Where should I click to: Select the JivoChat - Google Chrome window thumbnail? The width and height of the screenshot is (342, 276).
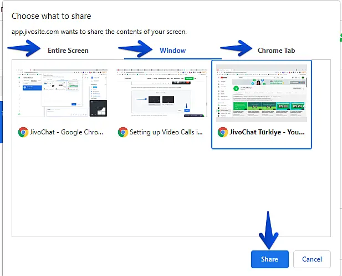click(x=62, y=93)
